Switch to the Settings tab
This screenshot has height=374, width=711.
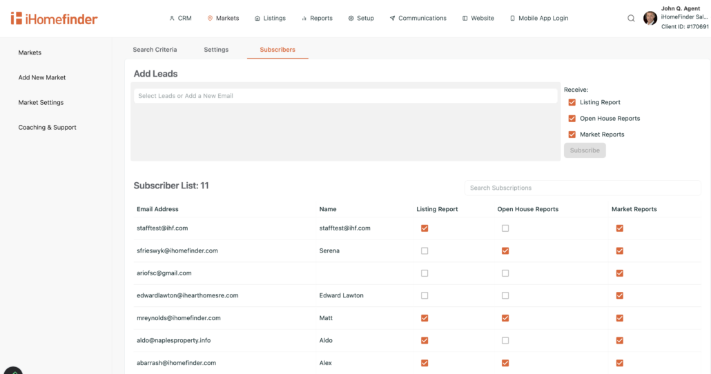tap(216, 50)
